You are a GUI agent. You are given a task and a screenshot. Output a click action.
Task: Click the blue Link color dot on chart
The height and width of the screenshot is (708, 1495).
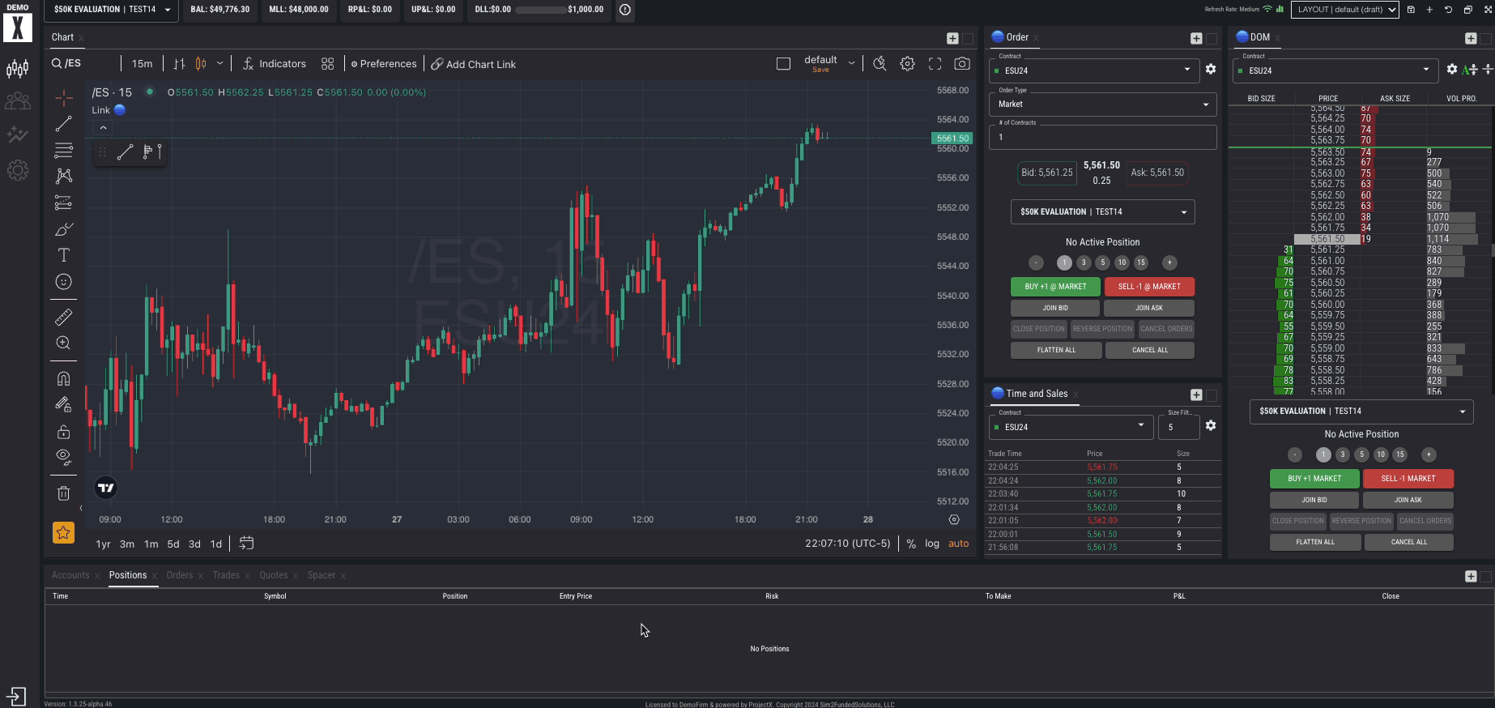pyautogui.click(x=120, y=110)
